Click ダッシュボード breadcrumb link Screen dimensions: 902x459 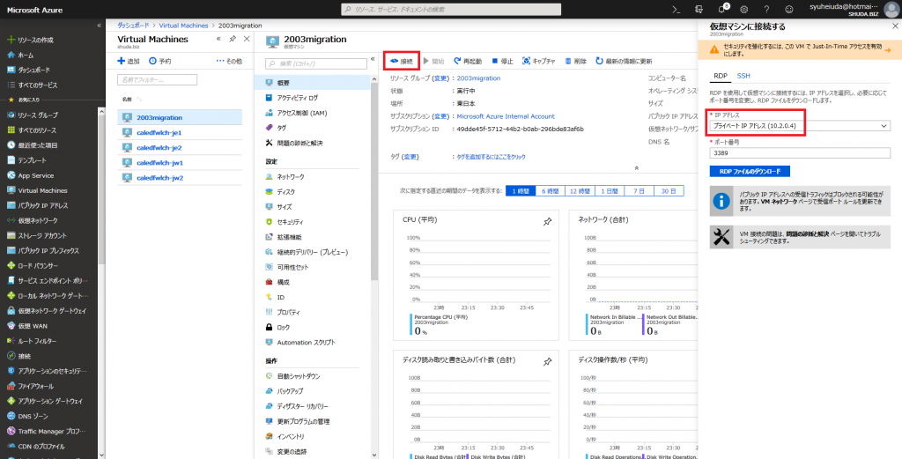click(133, 26)
